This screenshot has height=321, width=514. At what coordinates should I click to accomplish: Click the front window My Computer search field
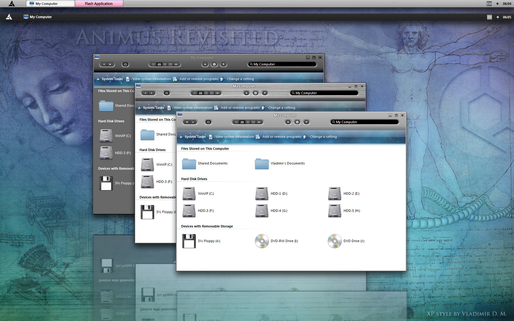point(364,122)
